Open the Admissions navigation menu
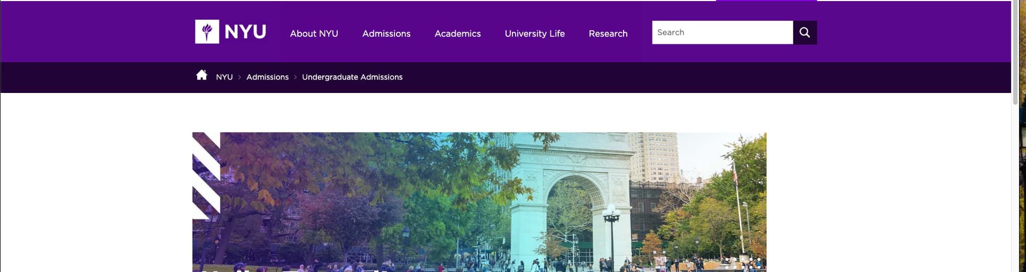1026x272 pixels. pos(386,33)
